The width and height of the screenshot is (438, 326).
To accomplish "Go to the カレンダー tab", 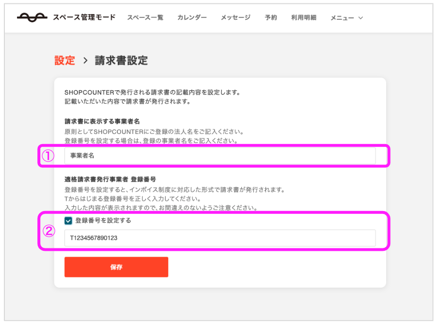I will (192, 17).
